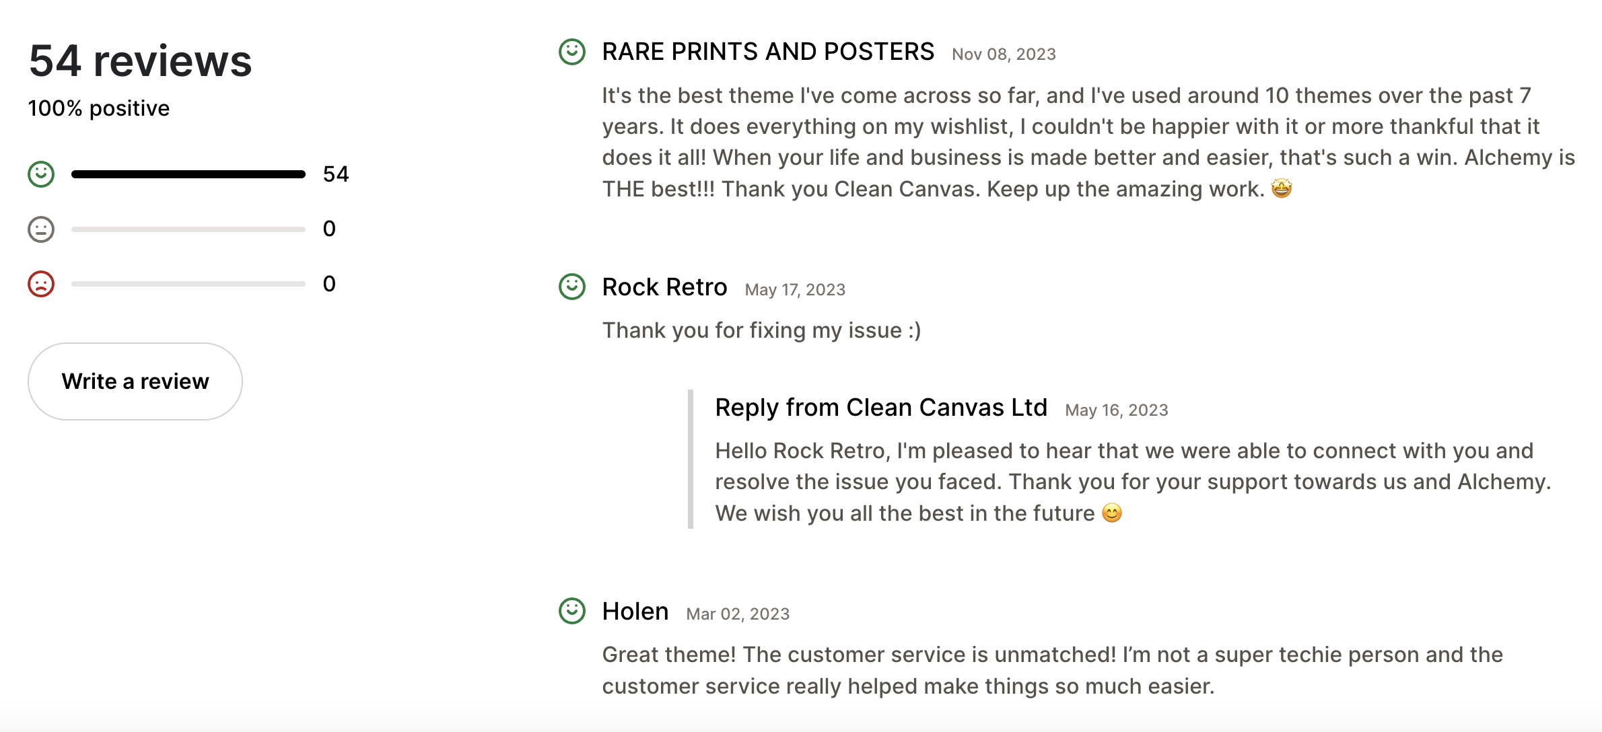
Task: Open the RARE PRINTS AND POSTERS reviewer name
Action: (768, 51)
